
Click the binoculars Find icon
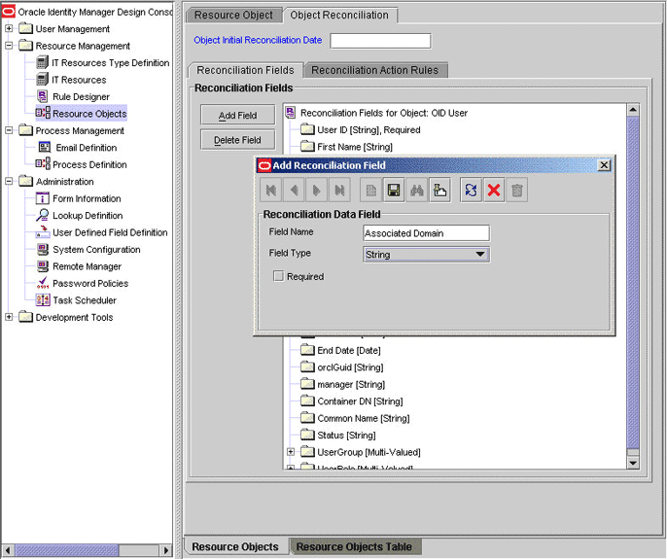point(417,191)
